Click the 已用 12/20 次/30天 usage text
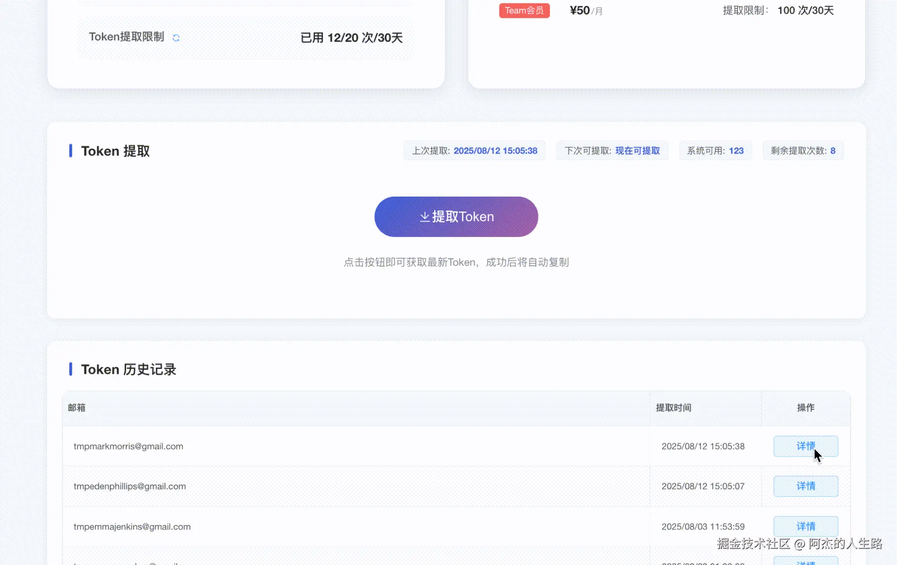 352,38
